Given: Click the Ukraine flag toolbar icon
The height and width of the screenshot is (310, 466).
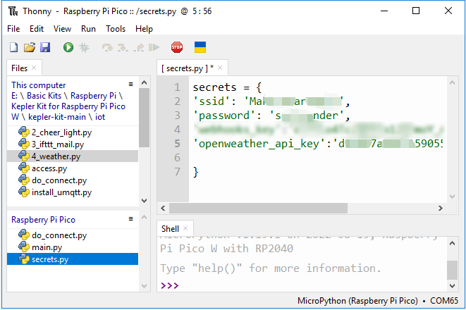Looking at the screenshot, I should tap(200, 47).
